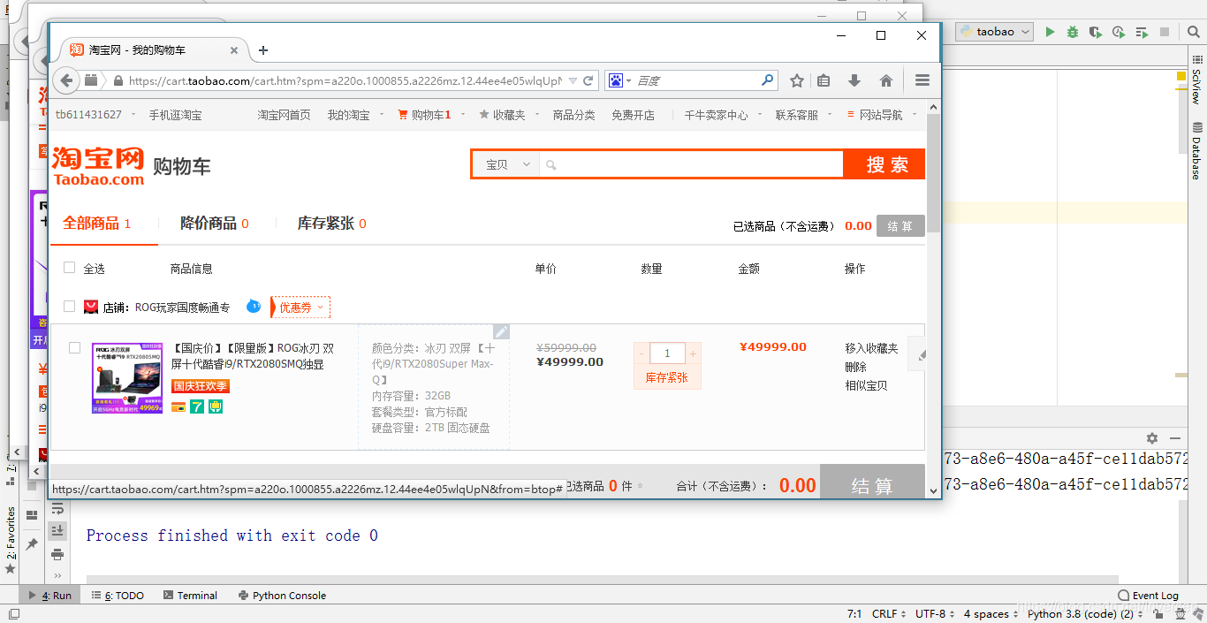Switch to the 4: Run tool window tab
Viewport: 1207px width, 623px height.
coord(50,596)
